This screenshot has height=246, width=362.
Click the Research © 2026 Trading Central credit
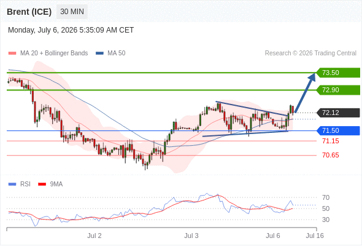(310, 54)
